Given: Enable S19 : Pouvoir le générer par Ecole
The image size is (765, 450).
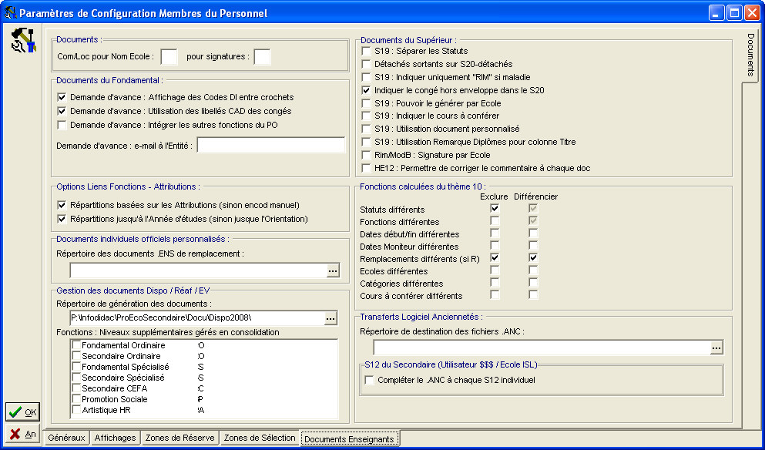Looking at the screenshot, I should click(x=366, y=103).
